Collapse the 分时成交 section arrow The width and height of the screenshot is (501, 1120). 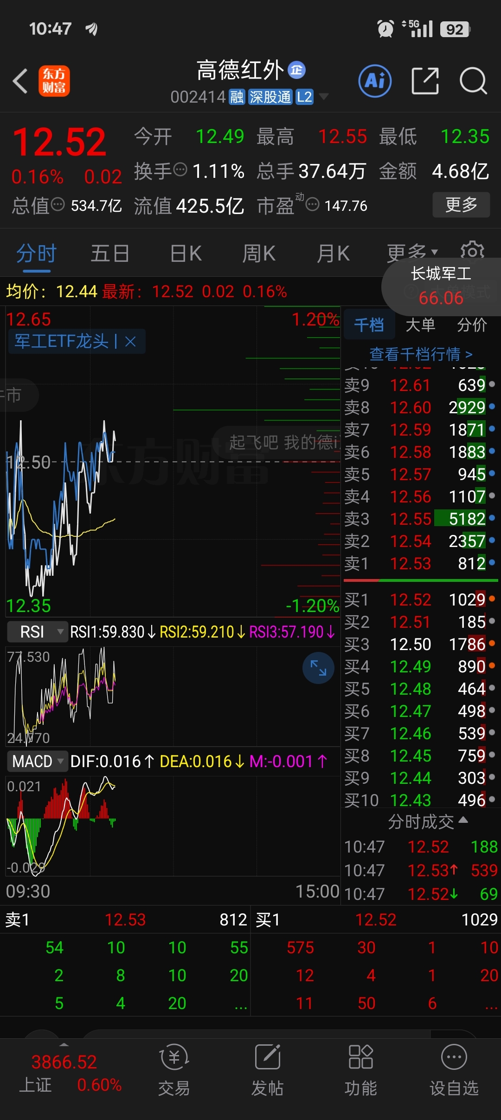coord(463,820)
